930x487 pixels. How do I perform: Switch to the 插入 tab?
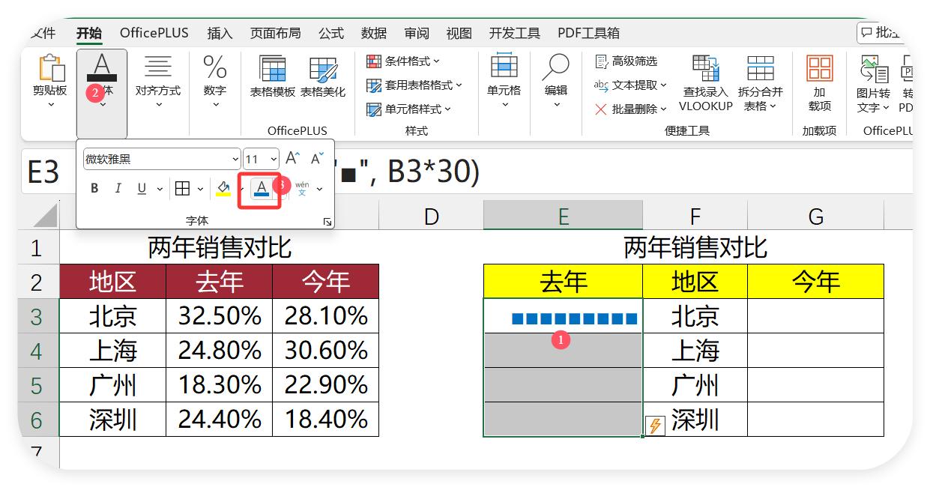pyautogui.click(x=220, y=33)
